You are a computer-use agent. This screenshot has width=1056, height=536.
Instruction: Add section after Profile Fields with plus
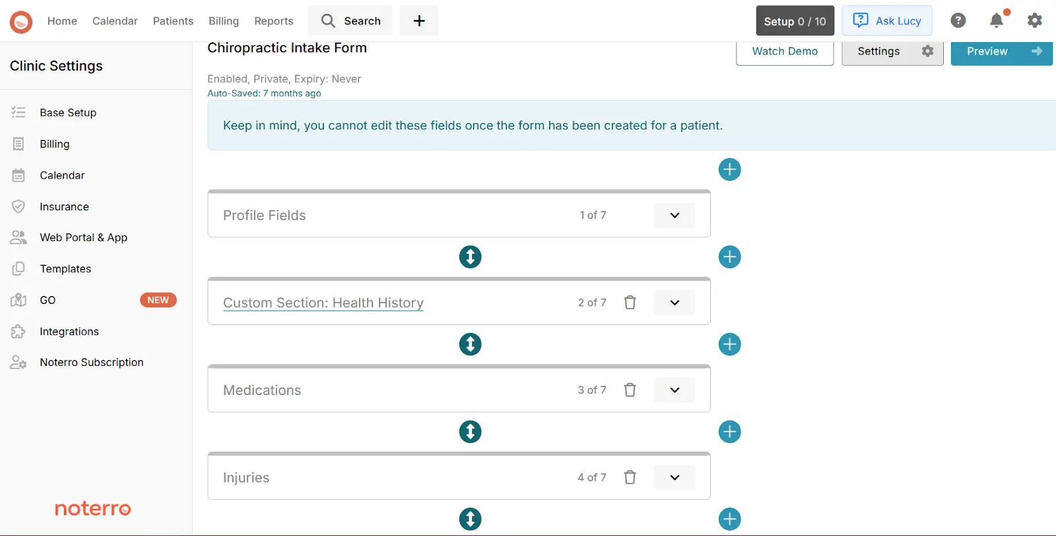point(729,256)
